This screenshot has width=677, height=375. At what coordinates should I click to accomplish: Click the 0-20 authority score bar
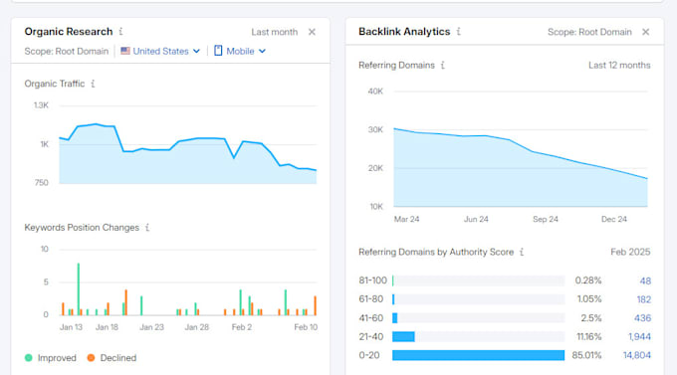[479, 355]
